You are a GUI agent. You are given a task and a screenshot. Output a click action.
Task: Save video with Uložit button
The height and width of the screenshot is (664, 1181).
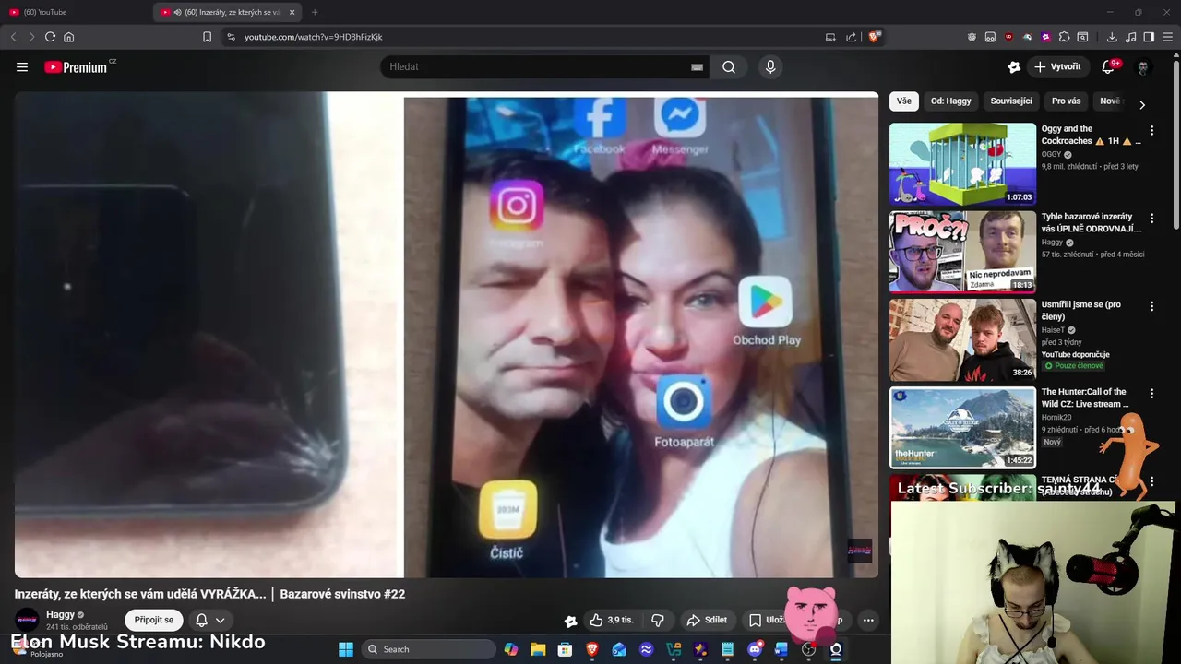tap(766, 620)
